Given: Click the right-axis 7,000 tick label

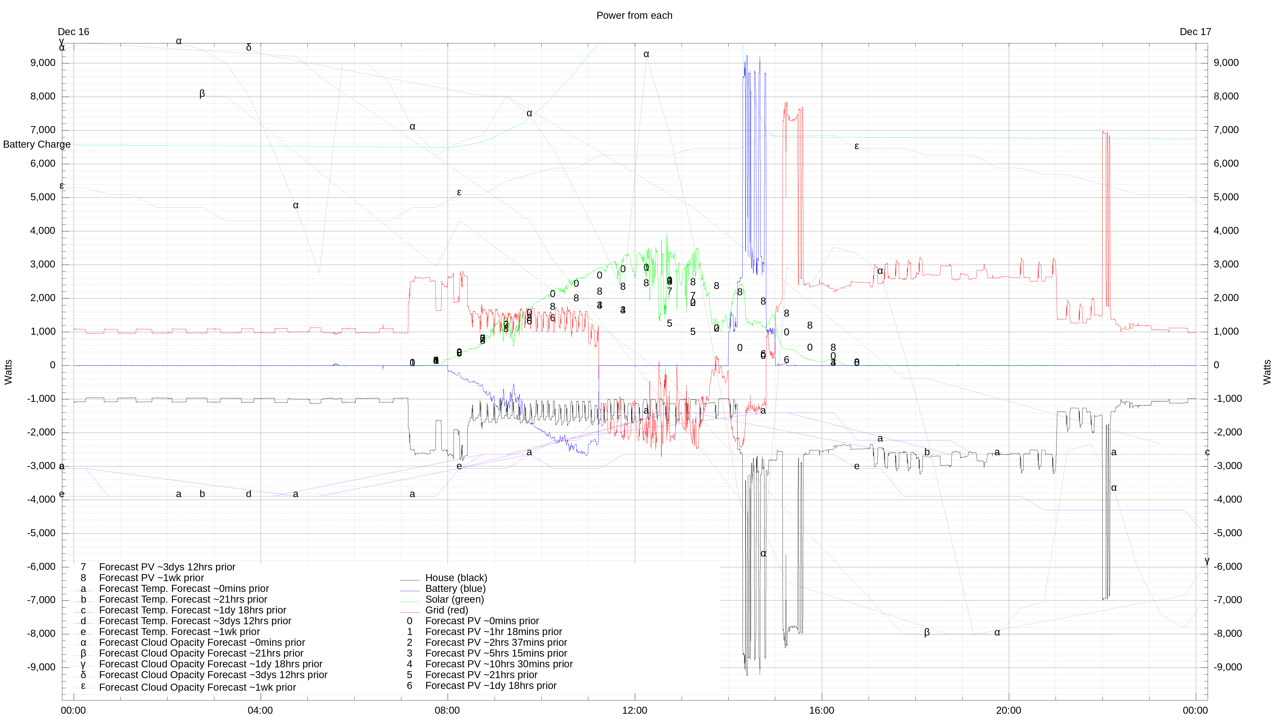Looking at the screenshot, I should click(1226, 130).
